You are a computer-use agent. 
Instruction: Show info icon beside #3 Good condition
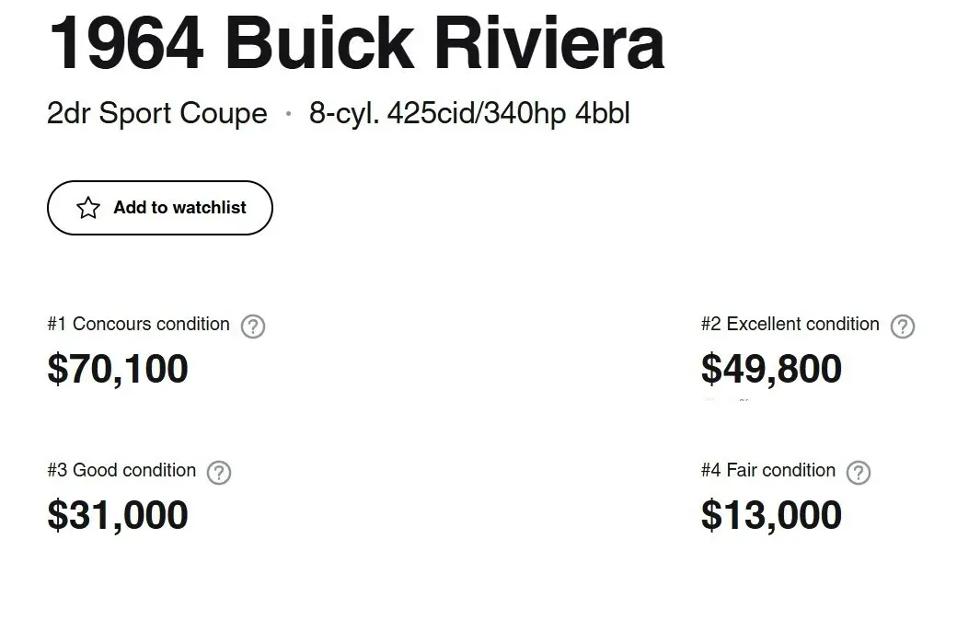click(x=219, y=473)
